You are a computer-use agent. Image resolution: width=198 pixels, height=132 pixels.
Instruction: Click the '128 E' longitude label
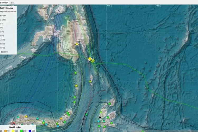[109, 6]
